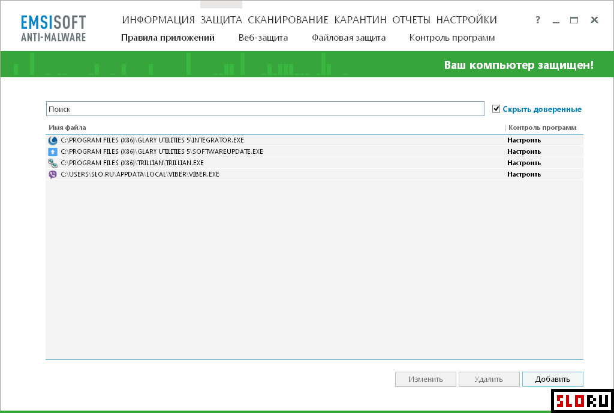Open the ИНФОРМАЦИЯ menu

[158, 20]
